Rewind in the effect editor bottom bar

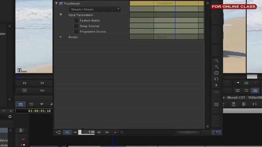point(99,132)
